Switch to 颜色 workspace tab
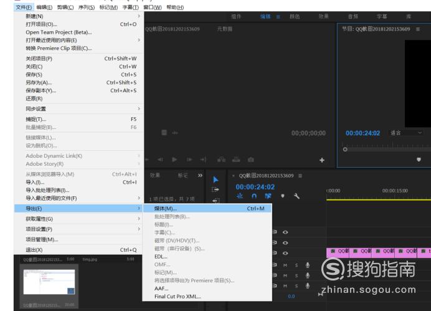Image resolution: width=431 pixels, height=311 pixels. pos(295,16)
